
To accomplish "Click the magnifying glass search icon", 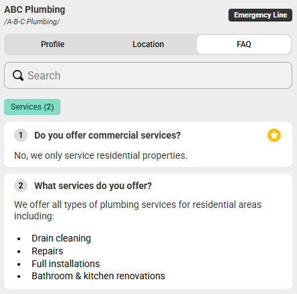I will [18, 75].
